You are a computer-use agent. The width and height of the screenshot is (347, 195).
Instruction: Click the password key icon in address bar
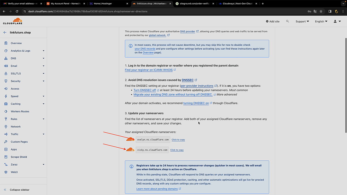point(309,11)
